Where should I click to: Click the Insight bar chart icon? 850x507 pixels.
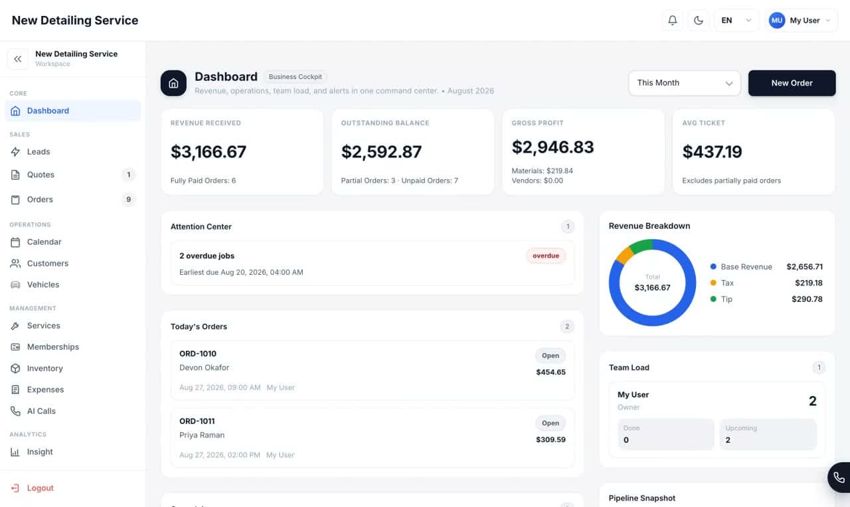coord(15,452)
